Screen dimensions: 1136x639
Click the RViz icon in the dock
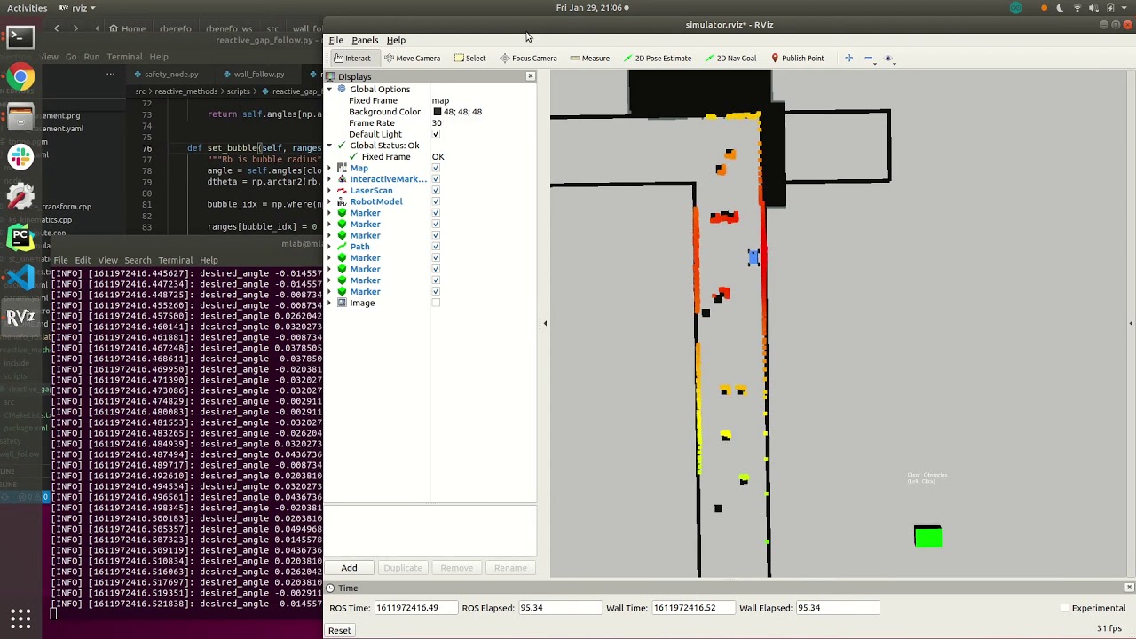(x=20, y=317)
